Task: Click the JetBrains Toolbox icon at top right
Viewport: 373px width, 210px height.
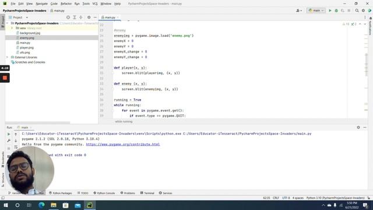Action: pyautogui.click(x=370, y=10)
